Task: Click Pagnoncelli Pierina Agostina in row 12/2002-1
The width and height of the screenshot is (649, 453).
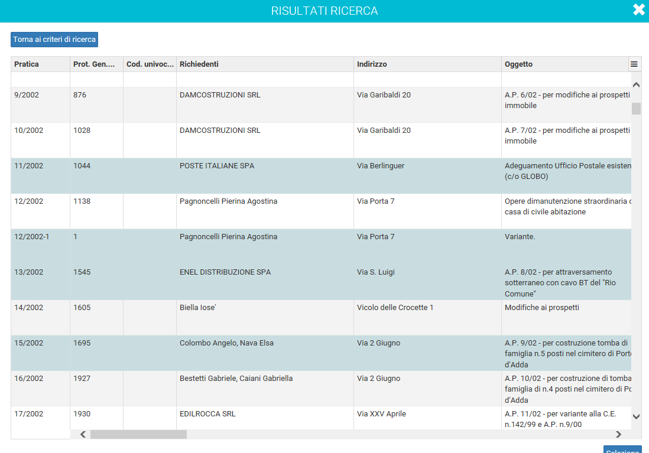Action: tap(229, 237)
